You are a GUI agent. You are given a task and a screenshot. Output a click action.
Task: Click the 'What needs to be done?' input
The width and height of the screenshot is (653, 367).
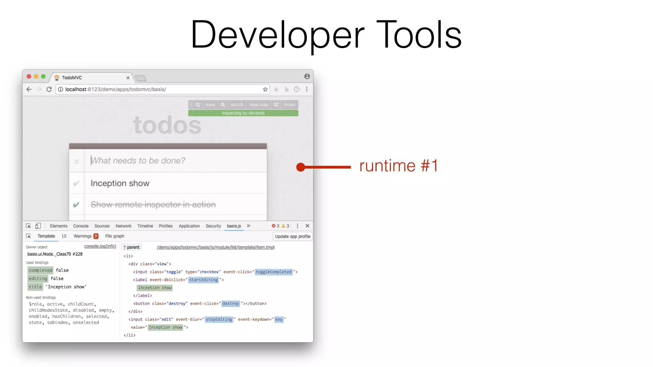176,161
